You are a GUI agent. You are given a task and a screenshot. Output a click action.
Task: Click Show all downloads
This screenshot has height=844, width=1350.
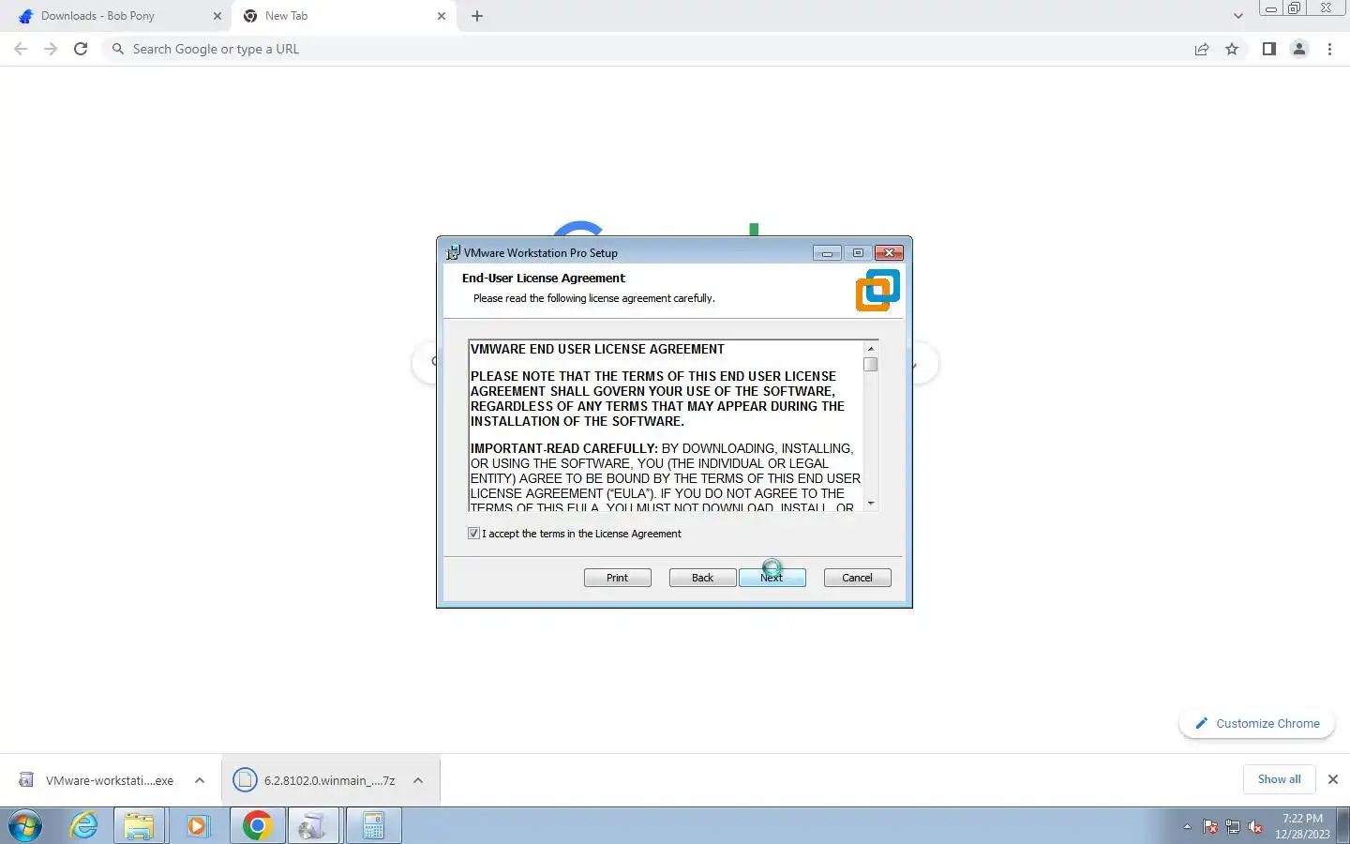point(1279,779)
